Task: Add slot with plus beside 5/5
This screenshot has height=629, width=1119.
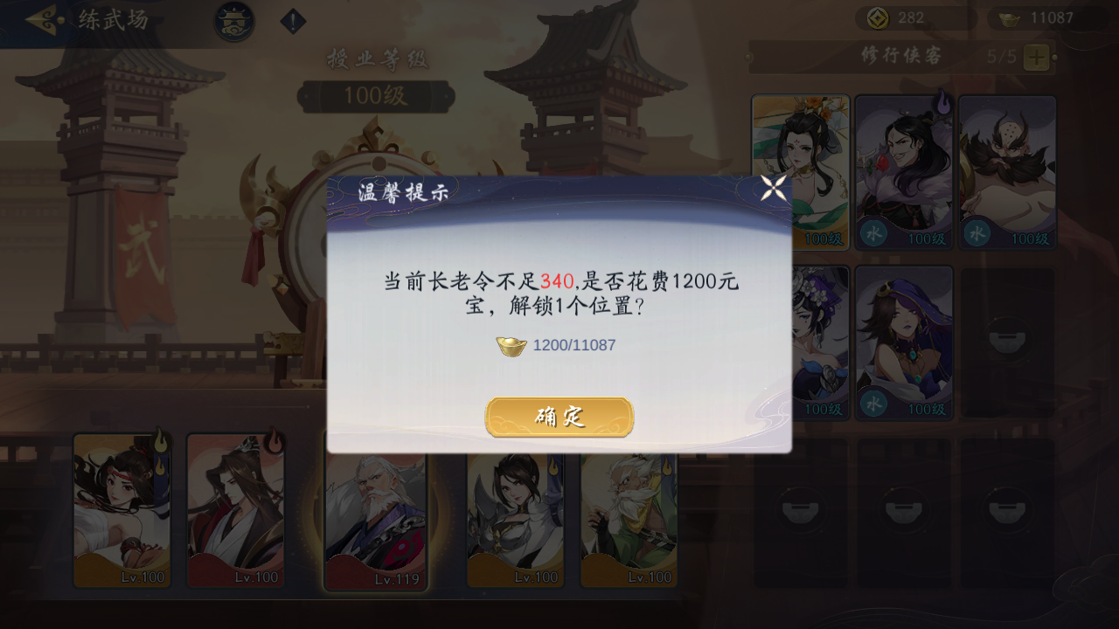Action: point(1036,58)
